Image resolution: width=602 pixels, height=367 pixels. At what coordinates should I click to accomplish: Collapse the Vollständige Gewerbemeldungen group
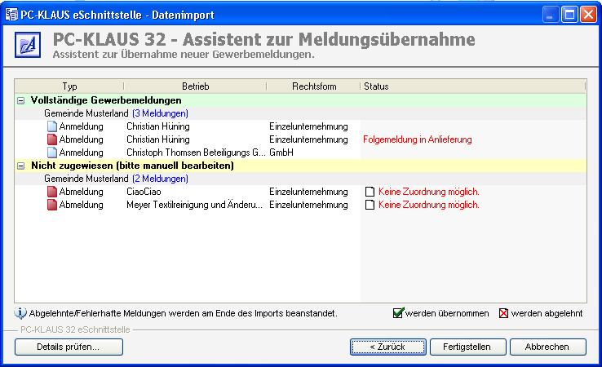pos(20,100)
